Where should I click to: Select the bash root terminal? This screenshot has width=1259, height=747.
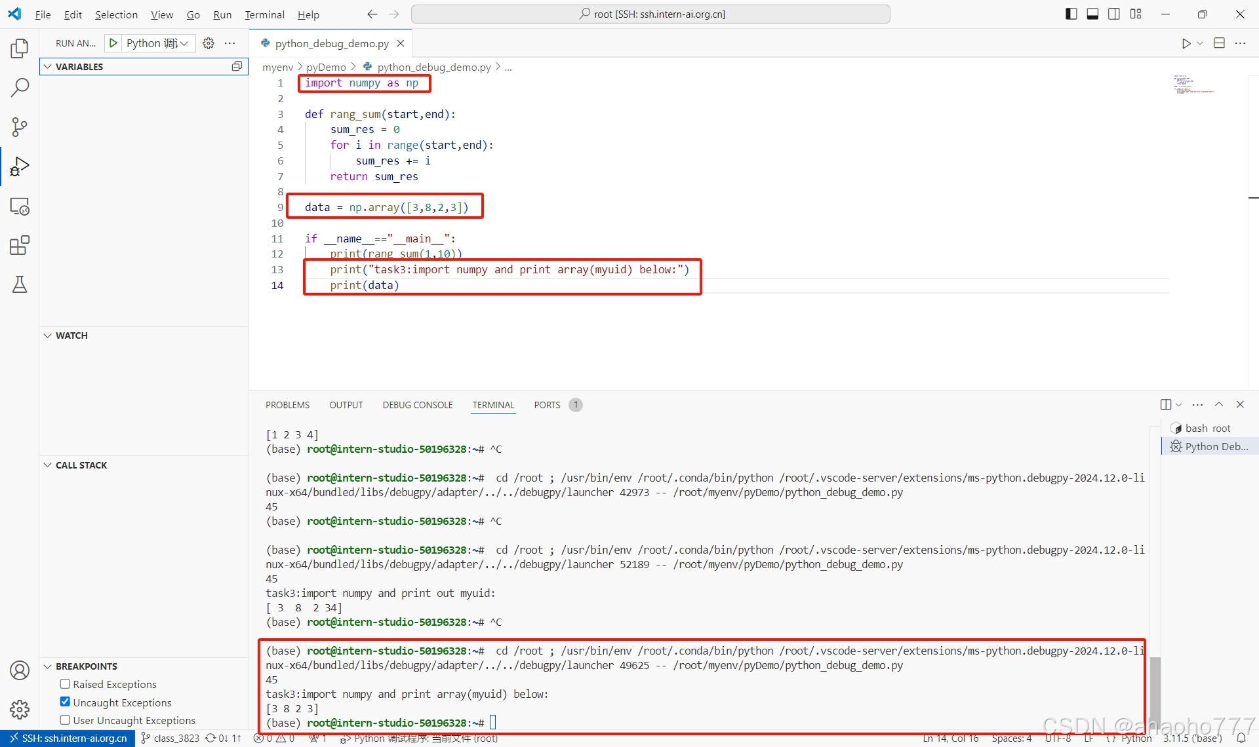click(x=1210, y=428)
